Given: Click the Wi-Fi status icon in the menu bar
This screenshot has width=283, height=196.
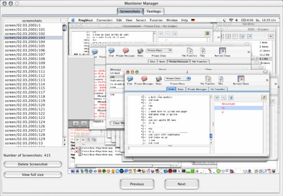Looking at the screenshot, I should 231,20.
